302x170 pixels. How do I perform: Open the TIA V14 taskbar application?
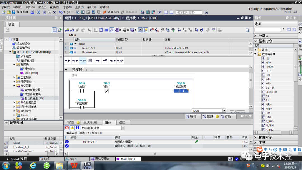tap(88, 166)
